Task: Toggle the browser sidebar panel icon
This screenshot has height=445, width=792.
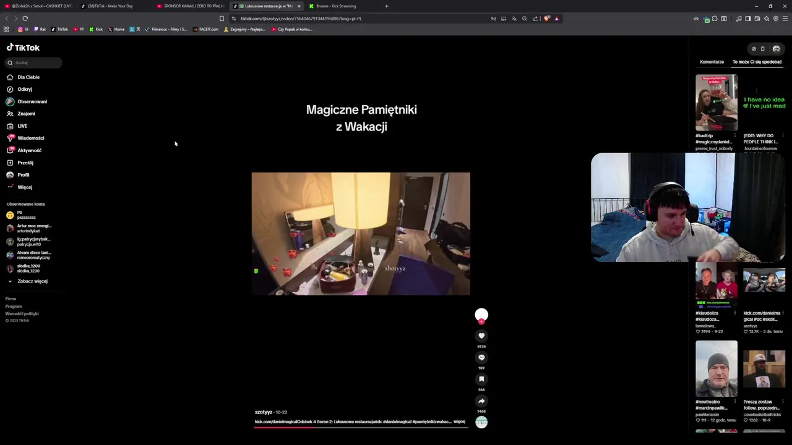Action: click(747, 19)
